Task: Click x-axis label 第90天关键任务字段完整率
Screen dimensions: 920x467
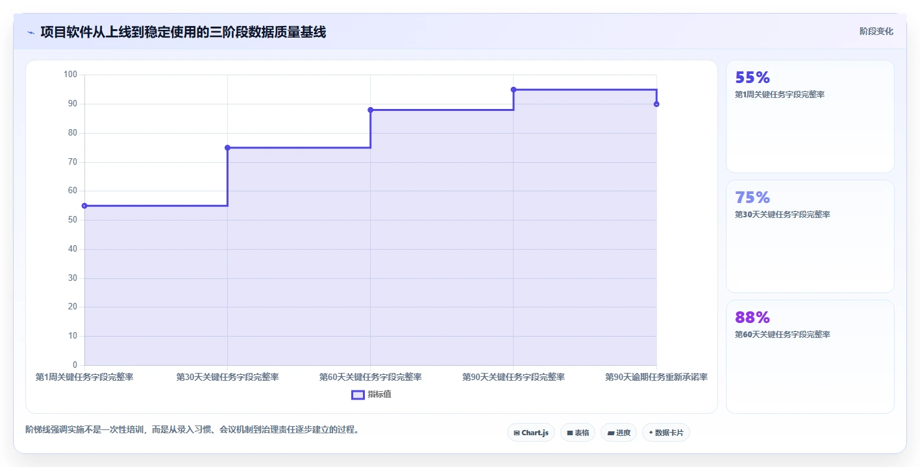Action: tap(514, 377)
